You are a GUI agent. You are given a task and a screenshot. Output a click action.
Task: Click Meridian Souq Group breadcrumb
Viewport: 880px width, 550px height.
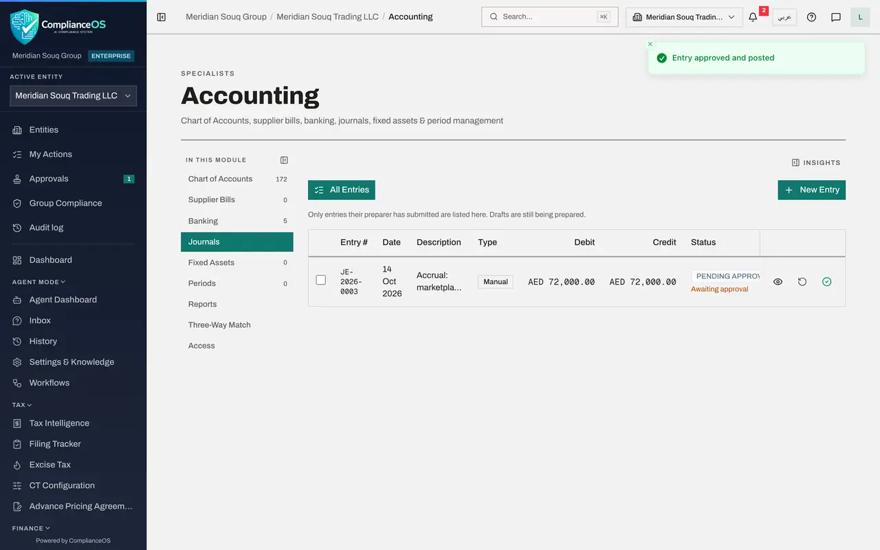[x=226, y=16]
